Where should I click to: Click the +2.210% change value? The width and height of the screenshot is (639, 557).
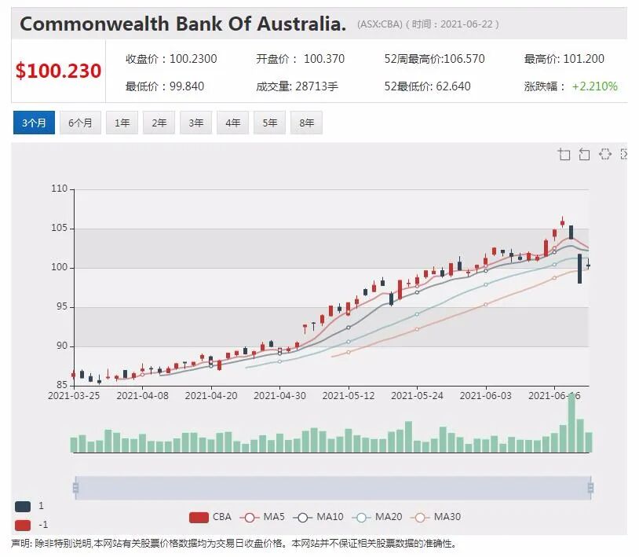coord(595,86)
